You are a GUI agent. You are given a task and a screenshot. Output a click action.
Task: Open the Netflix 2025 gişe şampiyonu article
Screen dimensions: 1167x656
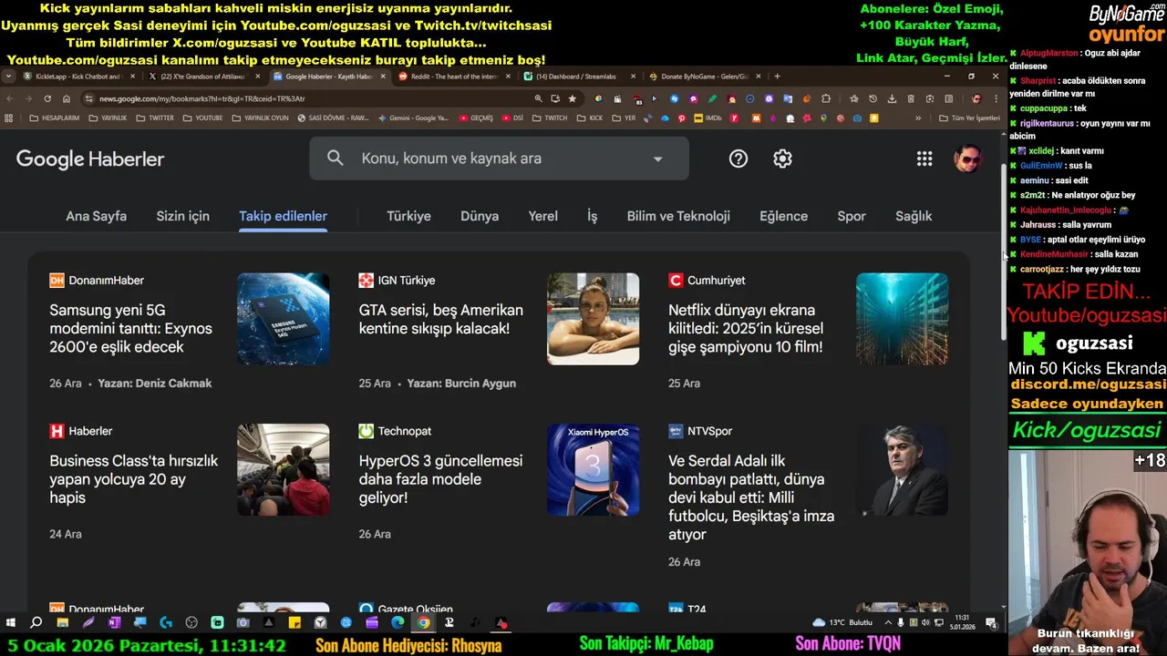[x=746, y=328]
